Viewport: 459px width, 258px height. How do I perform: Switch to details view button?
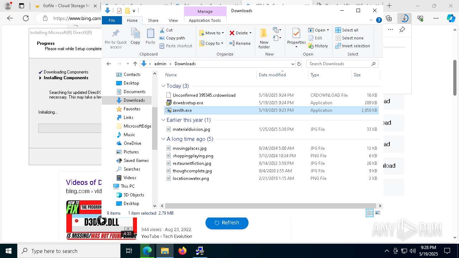(369, 213)
